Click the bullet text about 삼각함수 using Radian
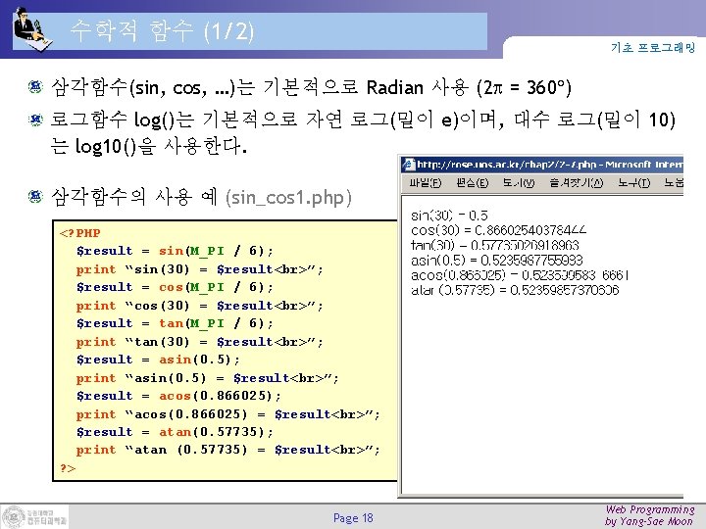The image size is (706, 529). point(311,87)
